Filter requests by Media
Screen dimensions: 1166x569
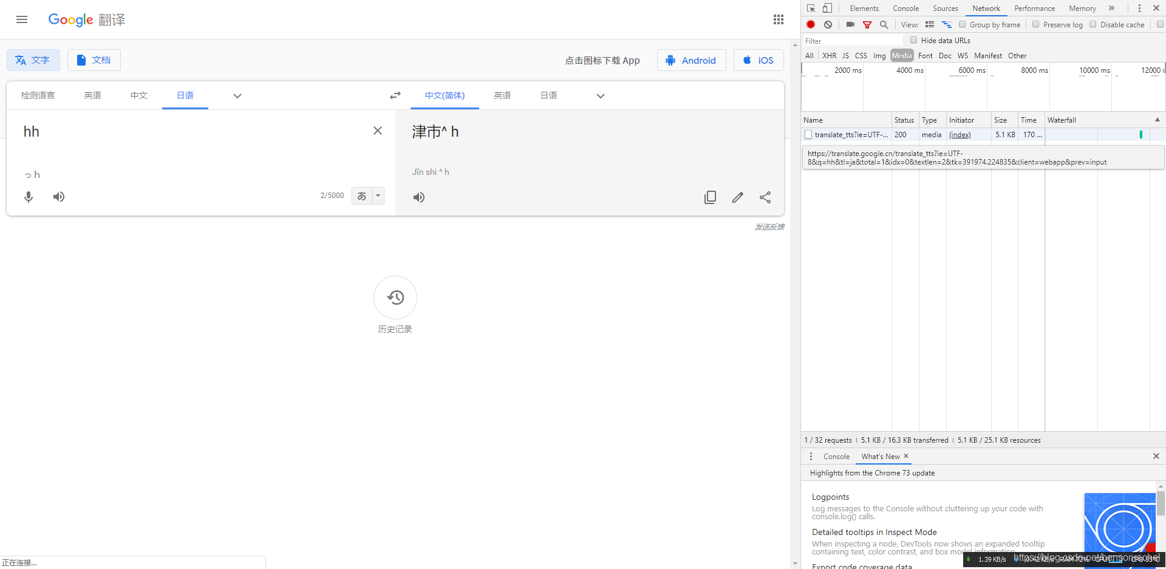[902, 55]
